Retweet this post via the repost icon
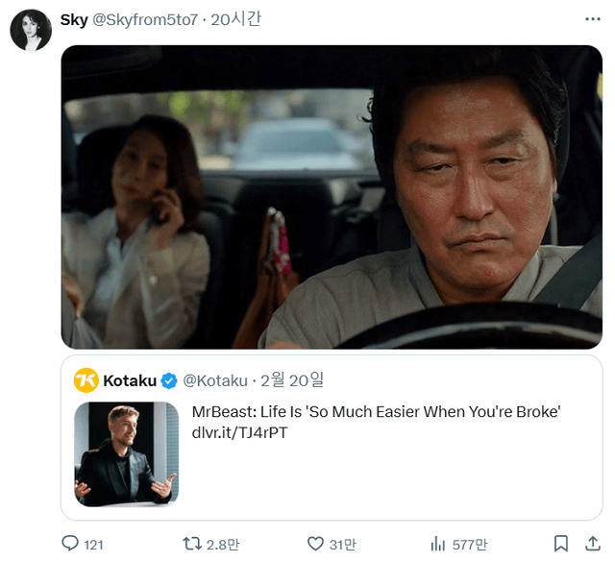Image resolution: width=615 pixels, height=562 pixels. click(x=193, y=544)
